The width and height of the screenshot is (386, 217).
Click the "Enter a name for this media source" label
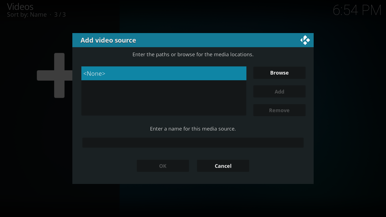193,129
